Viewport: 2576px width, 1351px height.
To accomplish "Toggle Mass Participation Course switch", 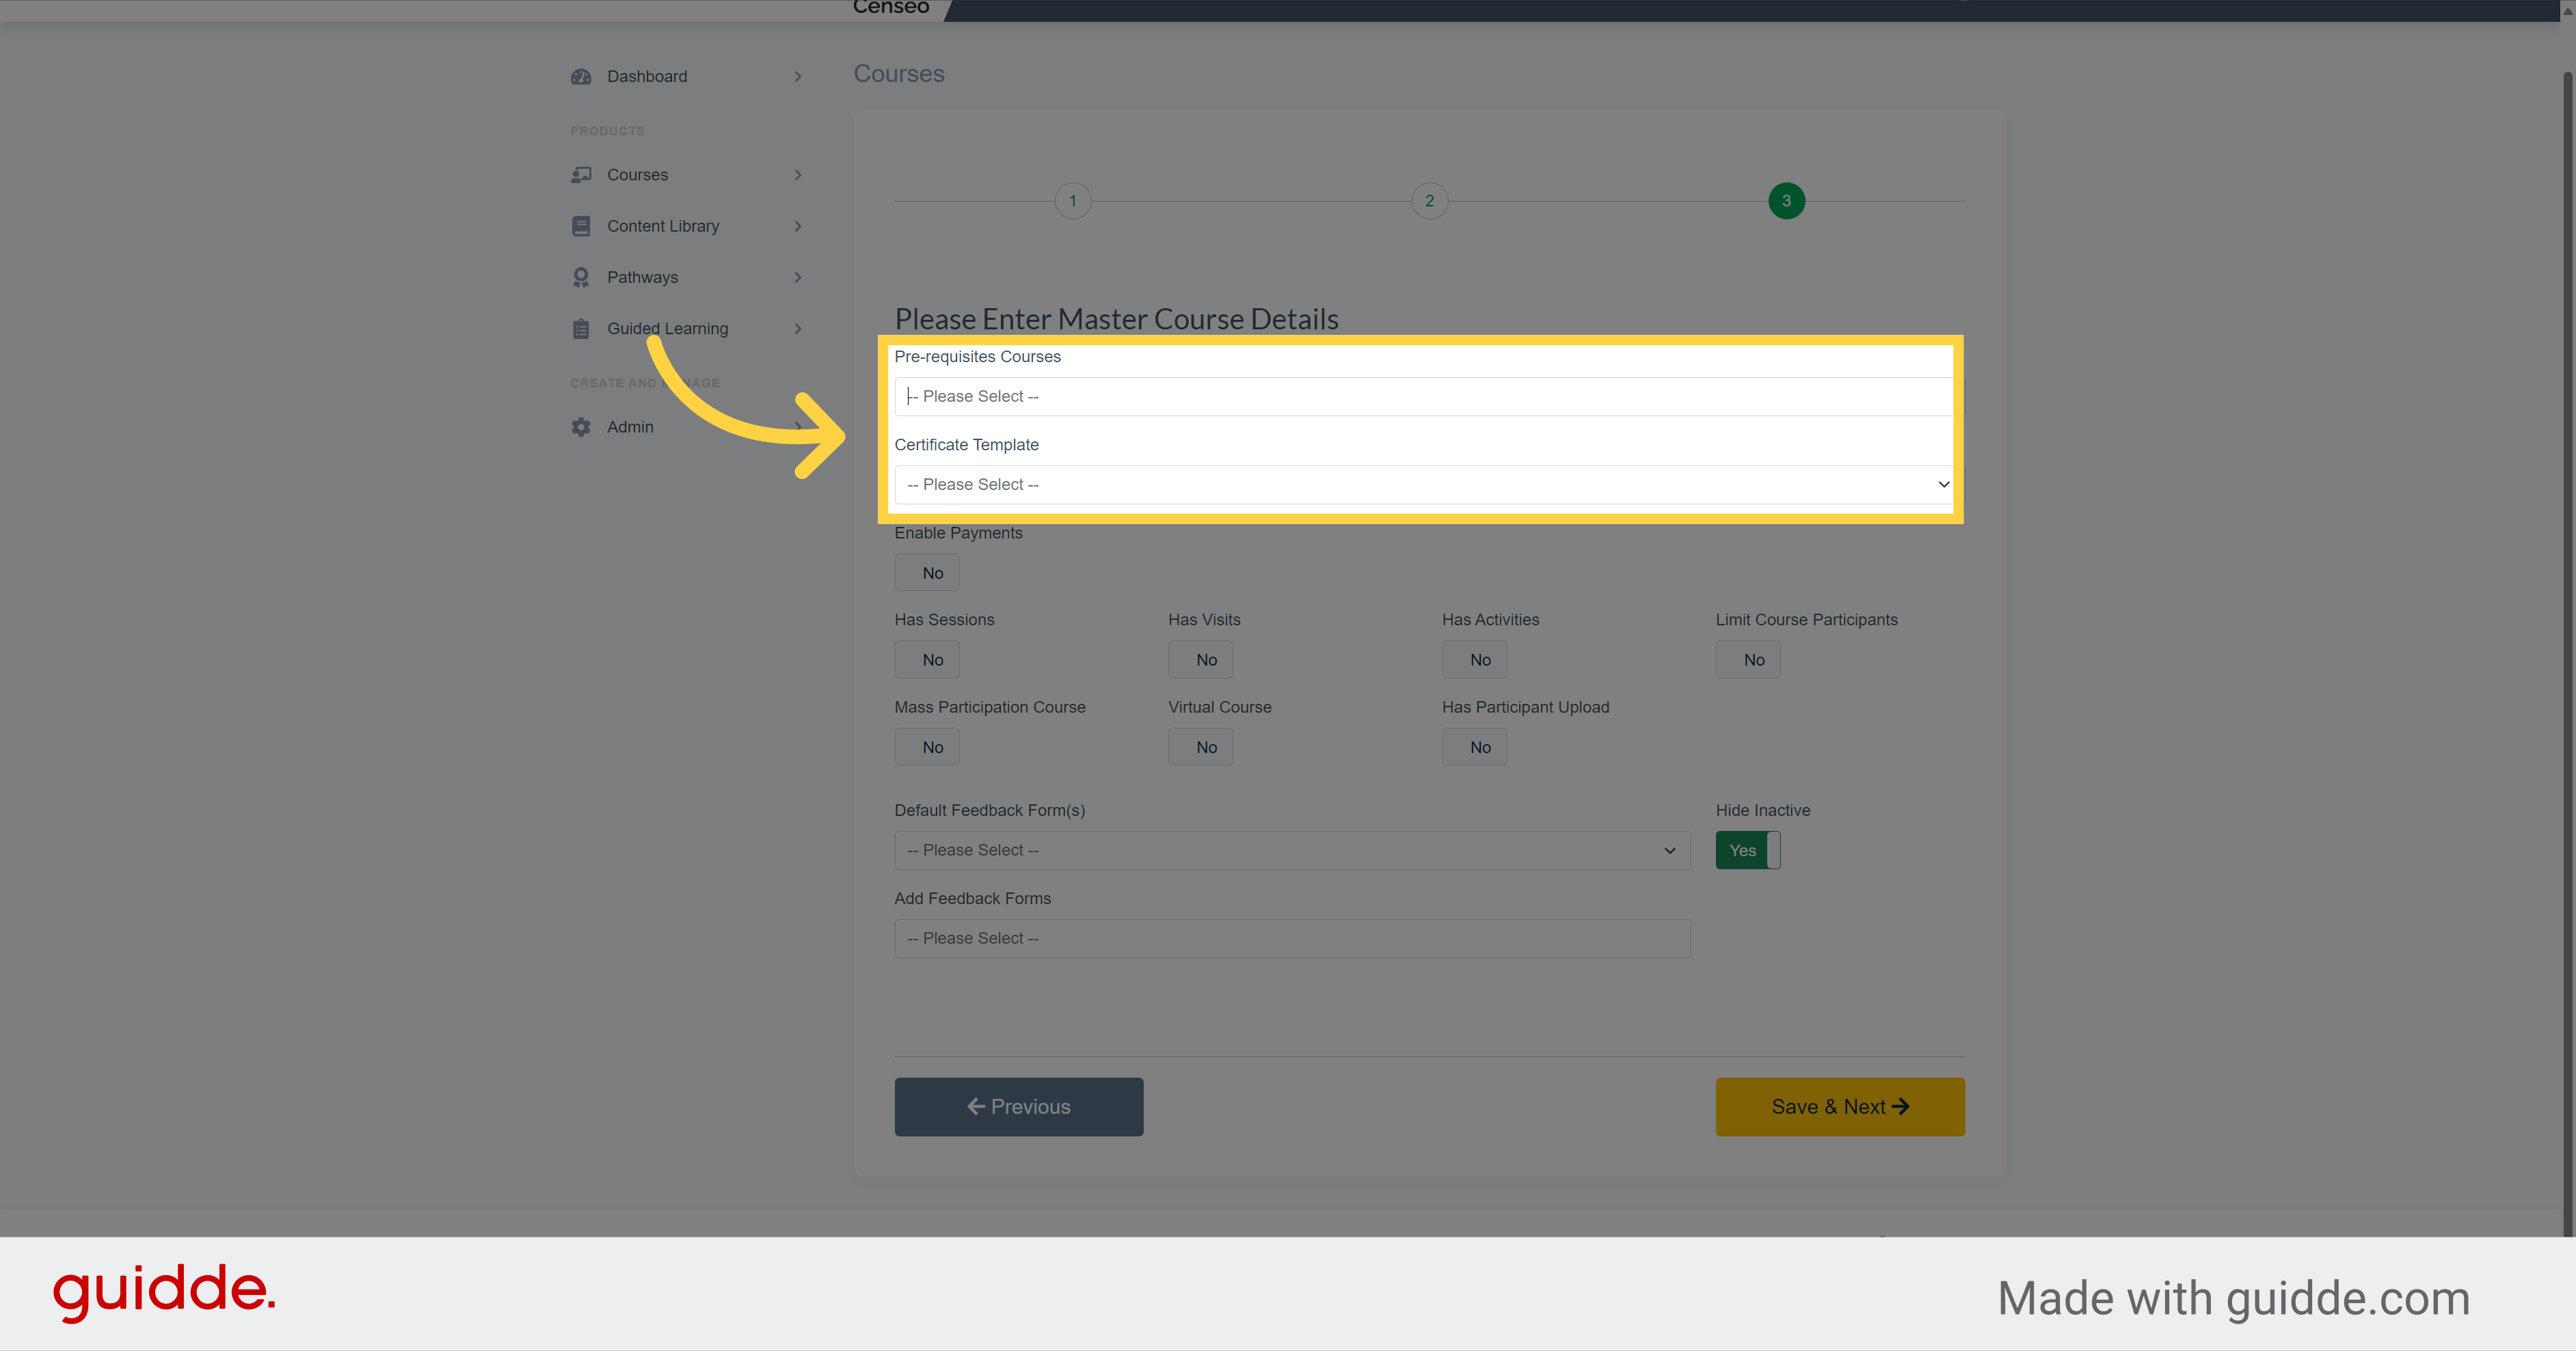I will 927,748.
